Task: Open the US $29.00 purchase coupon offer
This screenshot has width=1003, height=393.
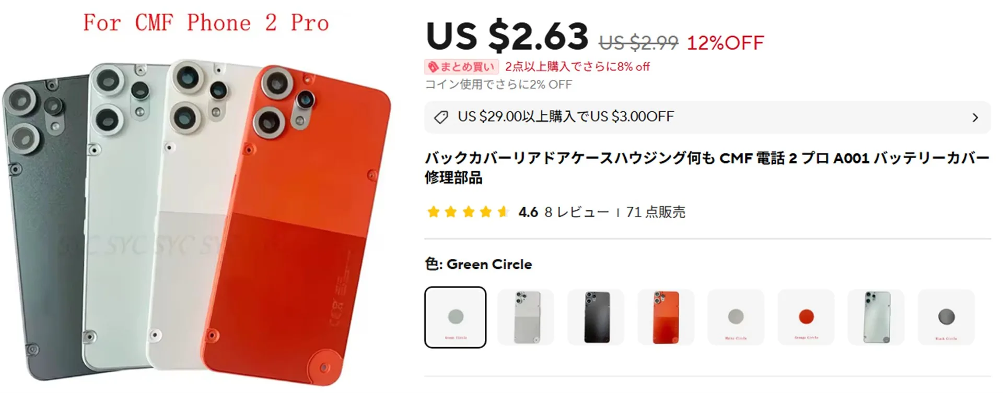Action: click(x=707, y=117)
